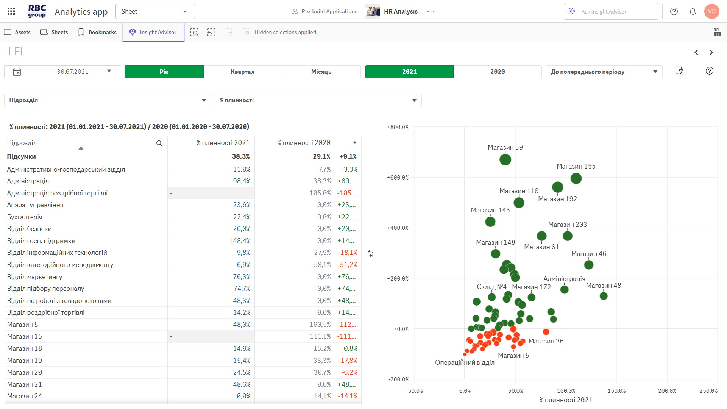Open the % плинності measure dropdown
The height and width of the screenshot is (409, 727).
coord(318,100)
